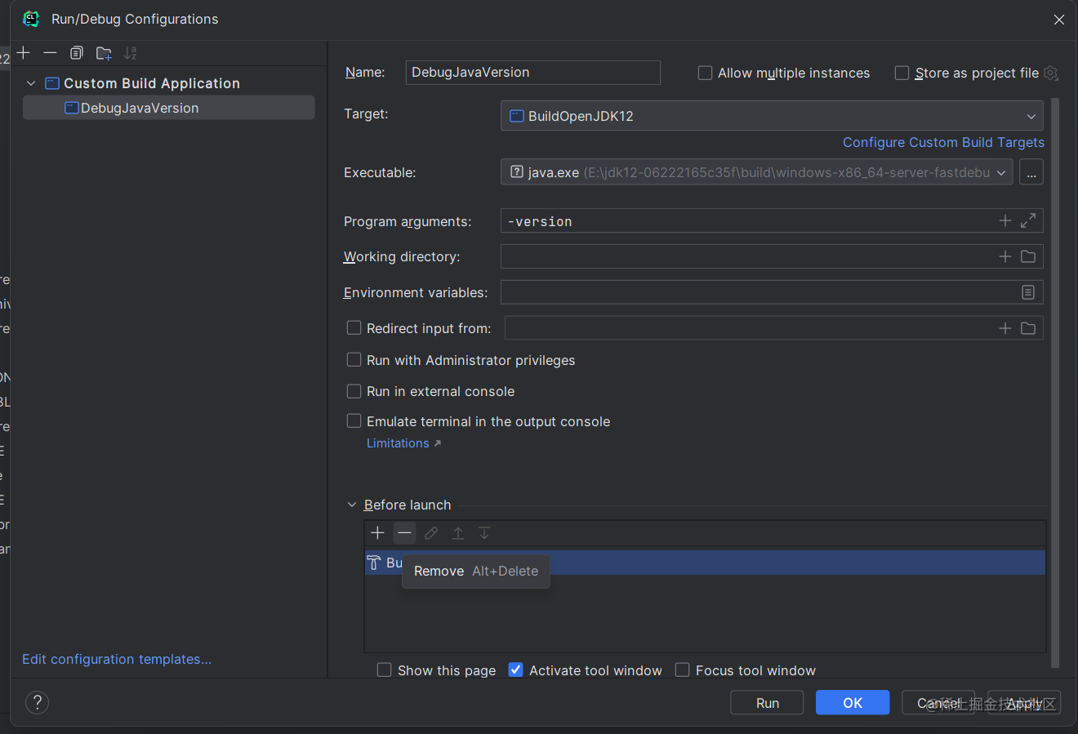This screenshot has height=734, width=1078.
Task: Insert macro into Working directory
Action: (x=1005, y=256)
